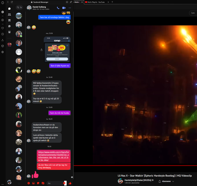197x186 pixels.
Task: Click the share icon beside Coop image
Action: pyautogui.click(x=41, y=50)
